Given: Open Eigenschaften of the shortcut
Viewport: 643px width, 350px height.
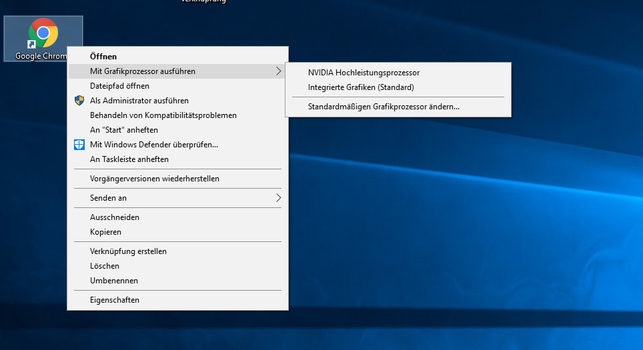Looking at the screenshot, I should (177, 300).
